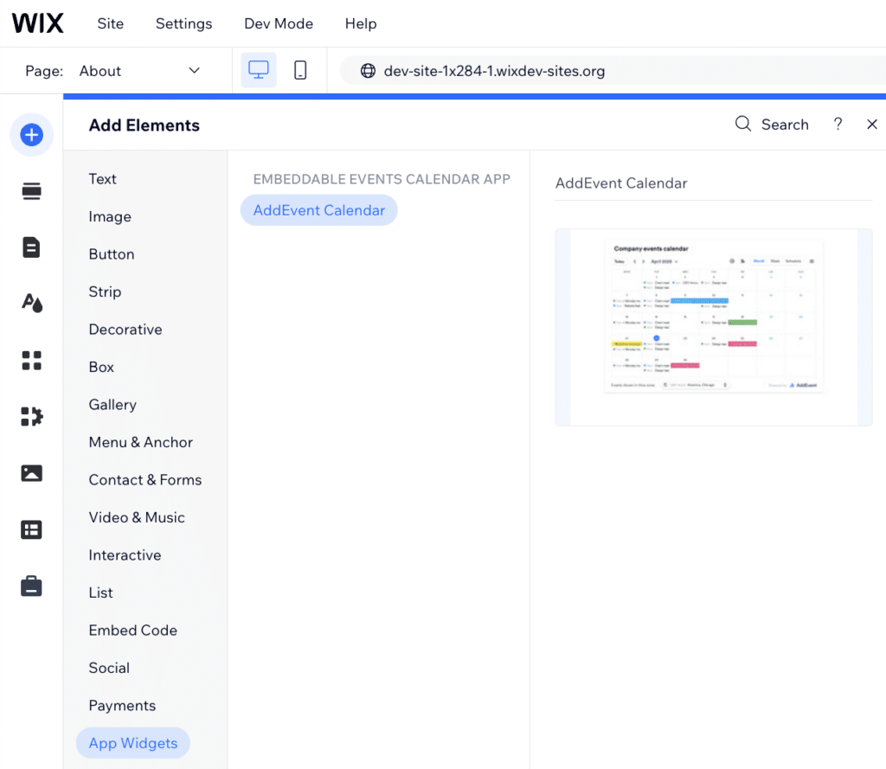Image resolution: width=886 pixels, height=769 pixels.
Task: Click the Page: label
Action: pyautogui.click(x=44, y=71)
